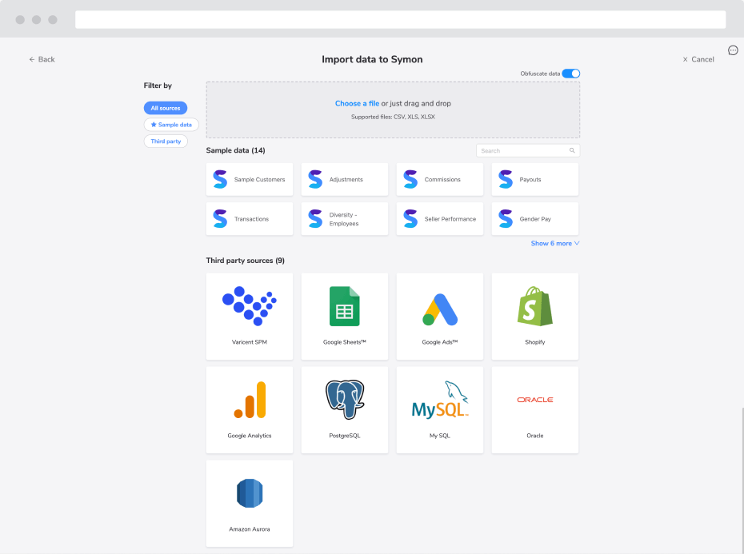Viewport: 744px width, 554px height.
Task: Select the Amazon Aurora logo
Action: point(250,493)
